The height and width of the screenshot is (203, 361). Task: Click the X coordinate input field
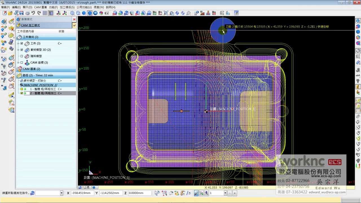coord(82,193)
